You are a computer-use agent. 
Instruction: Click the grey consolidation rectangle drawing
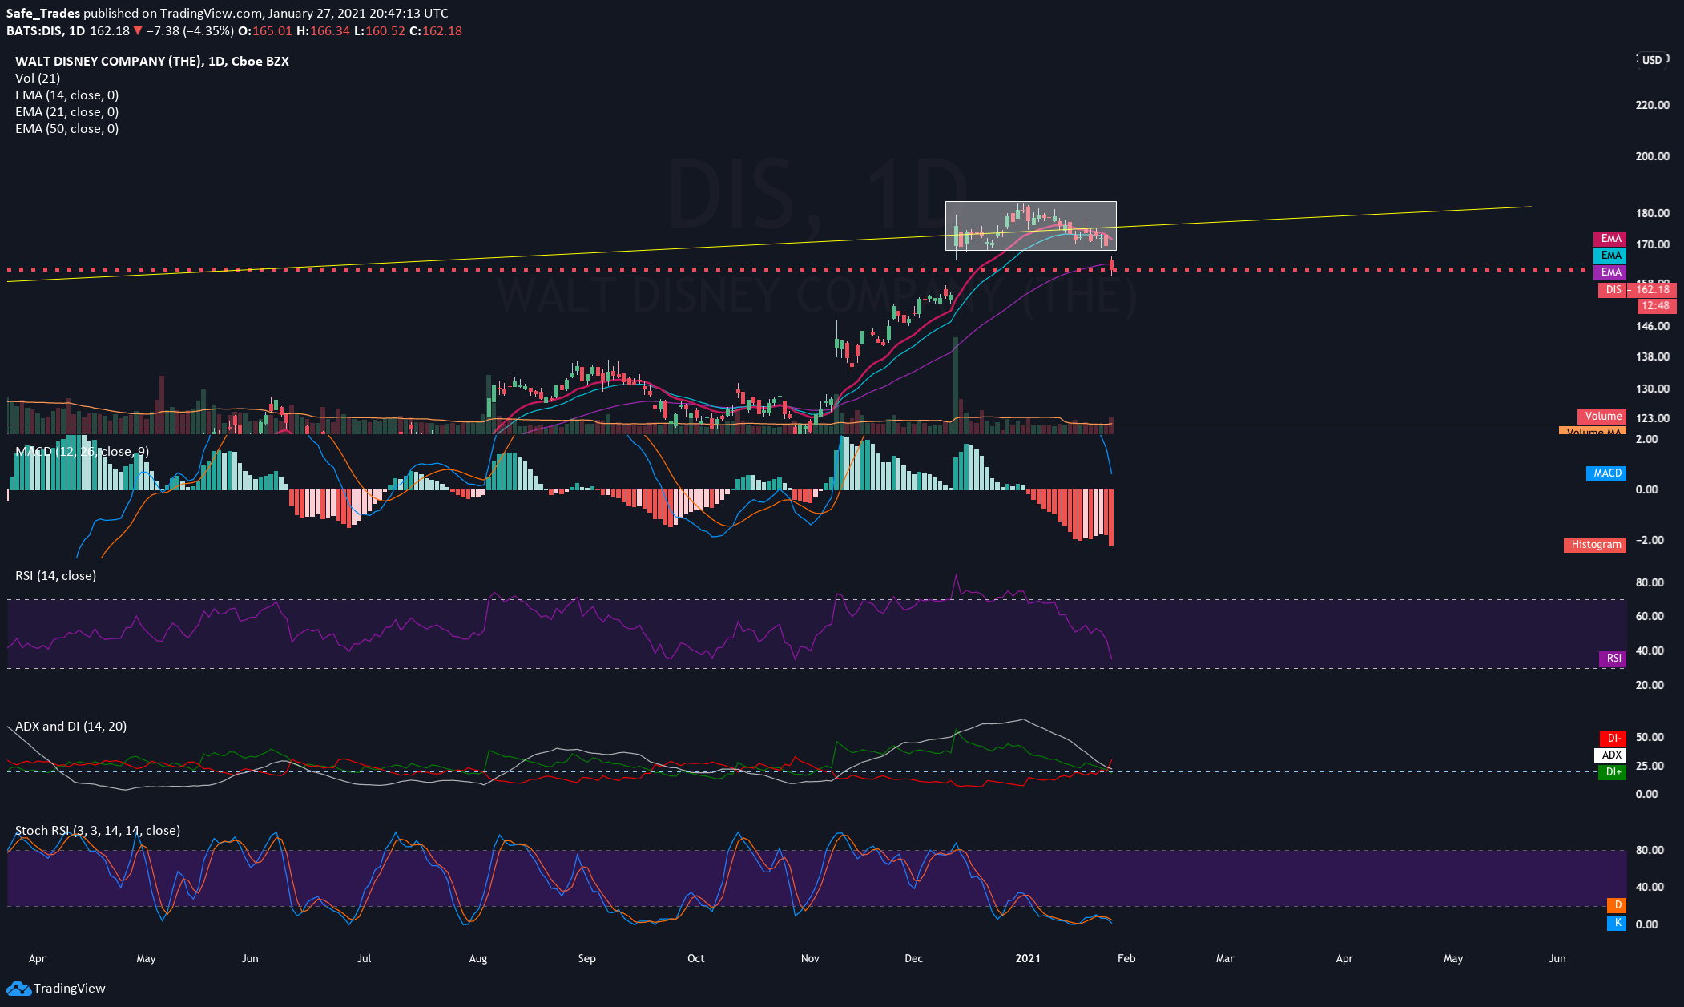(x=1030, y=225)
